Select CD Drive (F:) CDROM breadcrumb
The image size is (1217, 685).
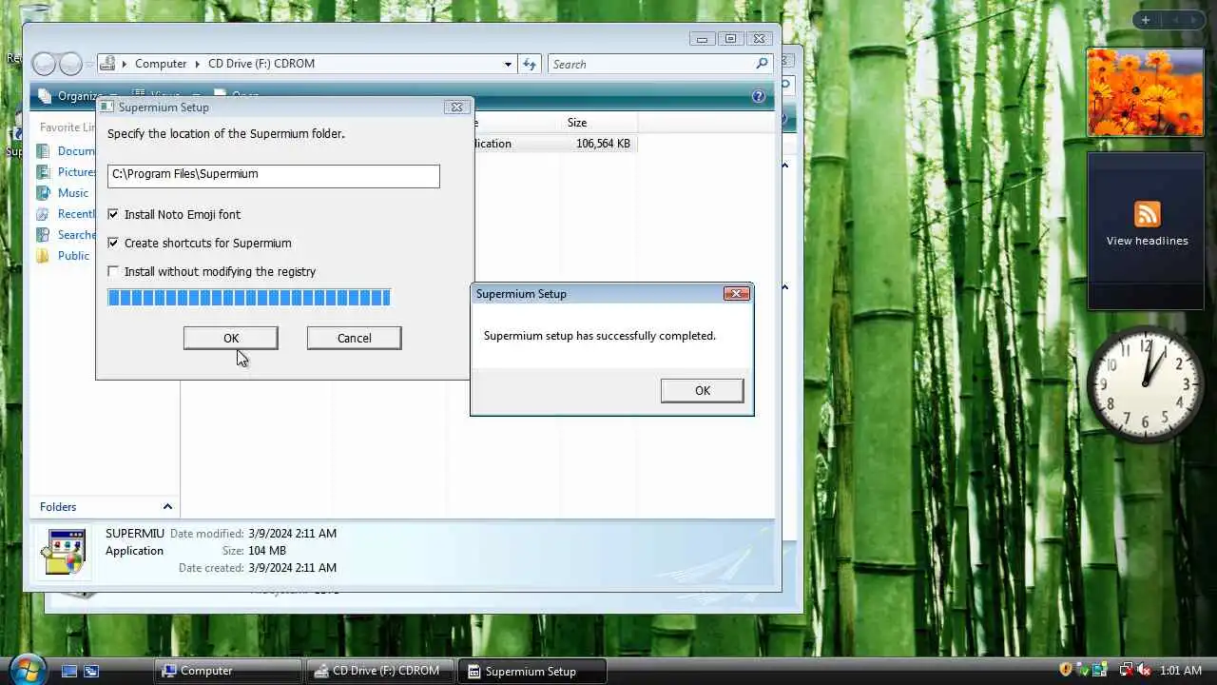[x=261, y=64]
